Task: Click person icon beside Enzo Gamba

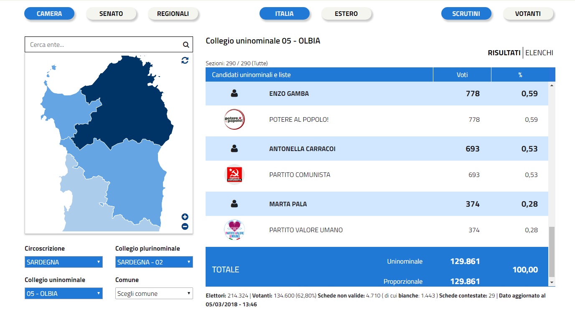Action: pyautogui.click(x=234, y=94)
